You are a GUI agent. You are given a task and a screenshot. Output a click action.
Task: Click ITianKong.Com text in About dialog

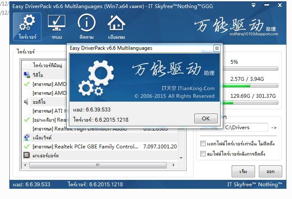[x=196, y=88]
